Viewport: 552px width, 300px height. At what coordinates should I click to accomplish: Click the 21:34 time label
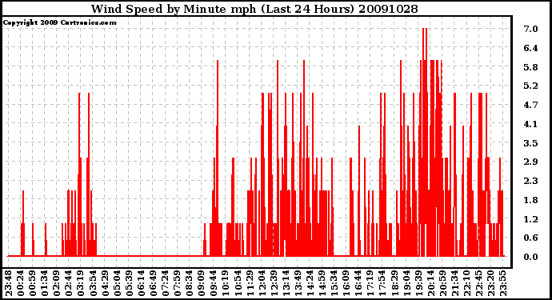coord(454,283)
